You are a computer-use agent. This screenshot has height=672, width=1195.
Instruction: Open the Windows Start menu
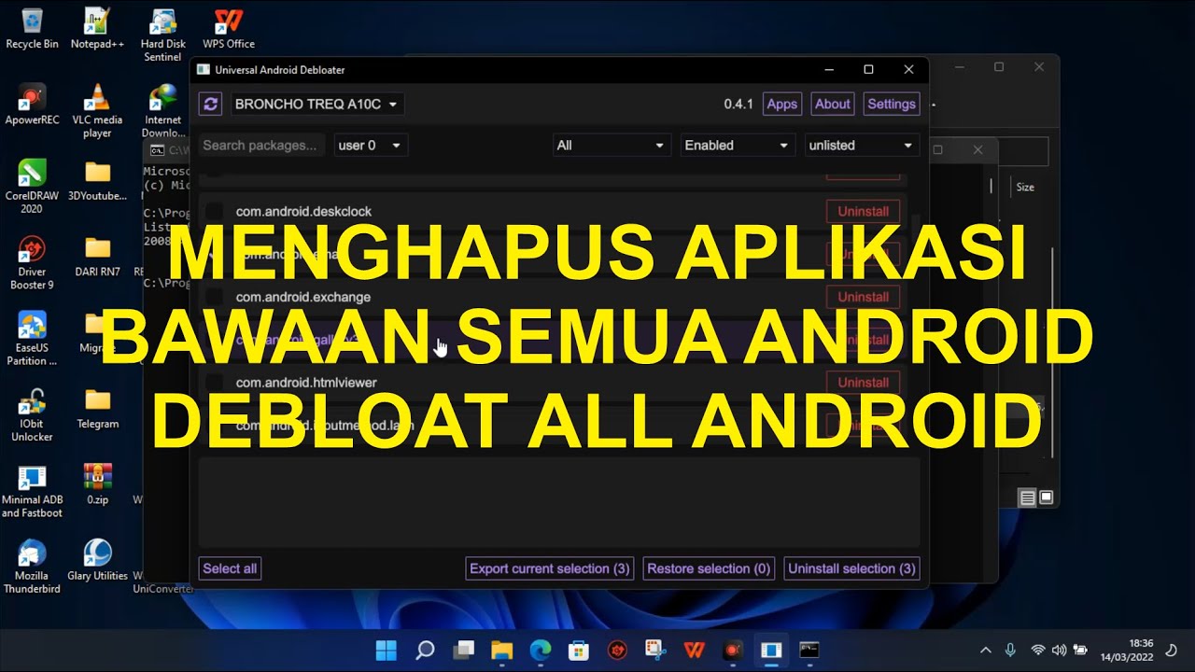tap(386, 650)
